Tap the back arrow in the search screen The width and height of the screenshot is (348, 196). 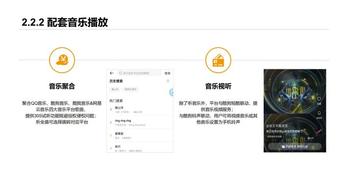(x=112, y=73)
